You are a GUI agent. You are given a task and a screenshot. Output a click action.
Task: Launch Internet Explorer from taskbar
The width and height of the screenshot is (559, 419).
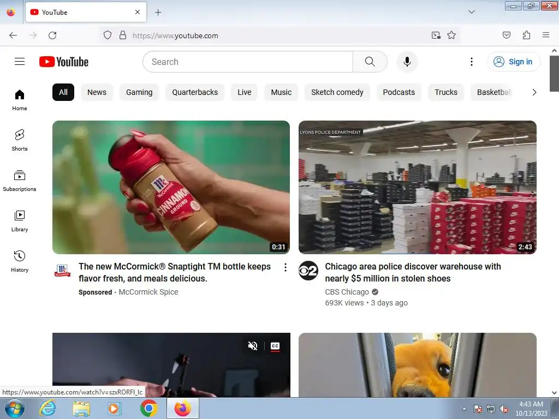tap(47, 409)
